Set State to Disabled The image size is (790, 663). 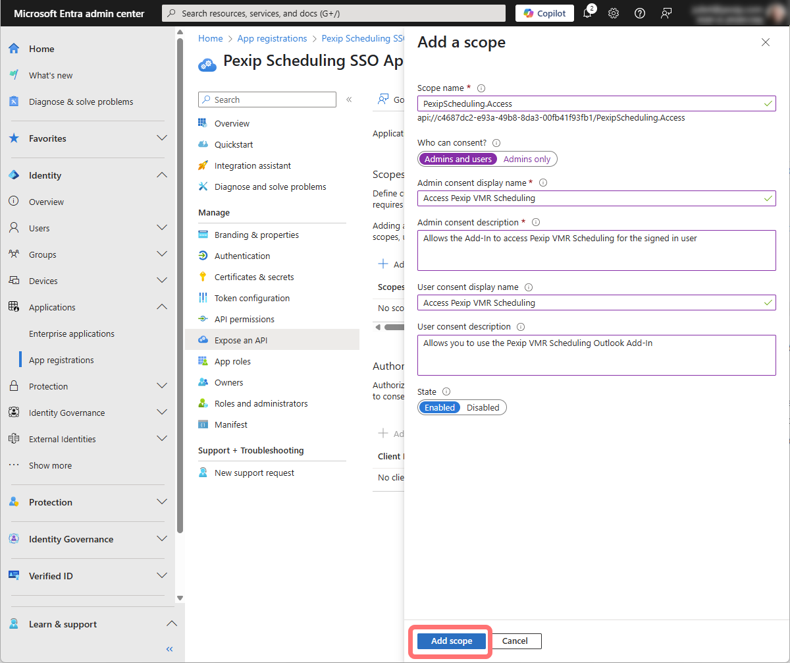[x=483, y=407]
